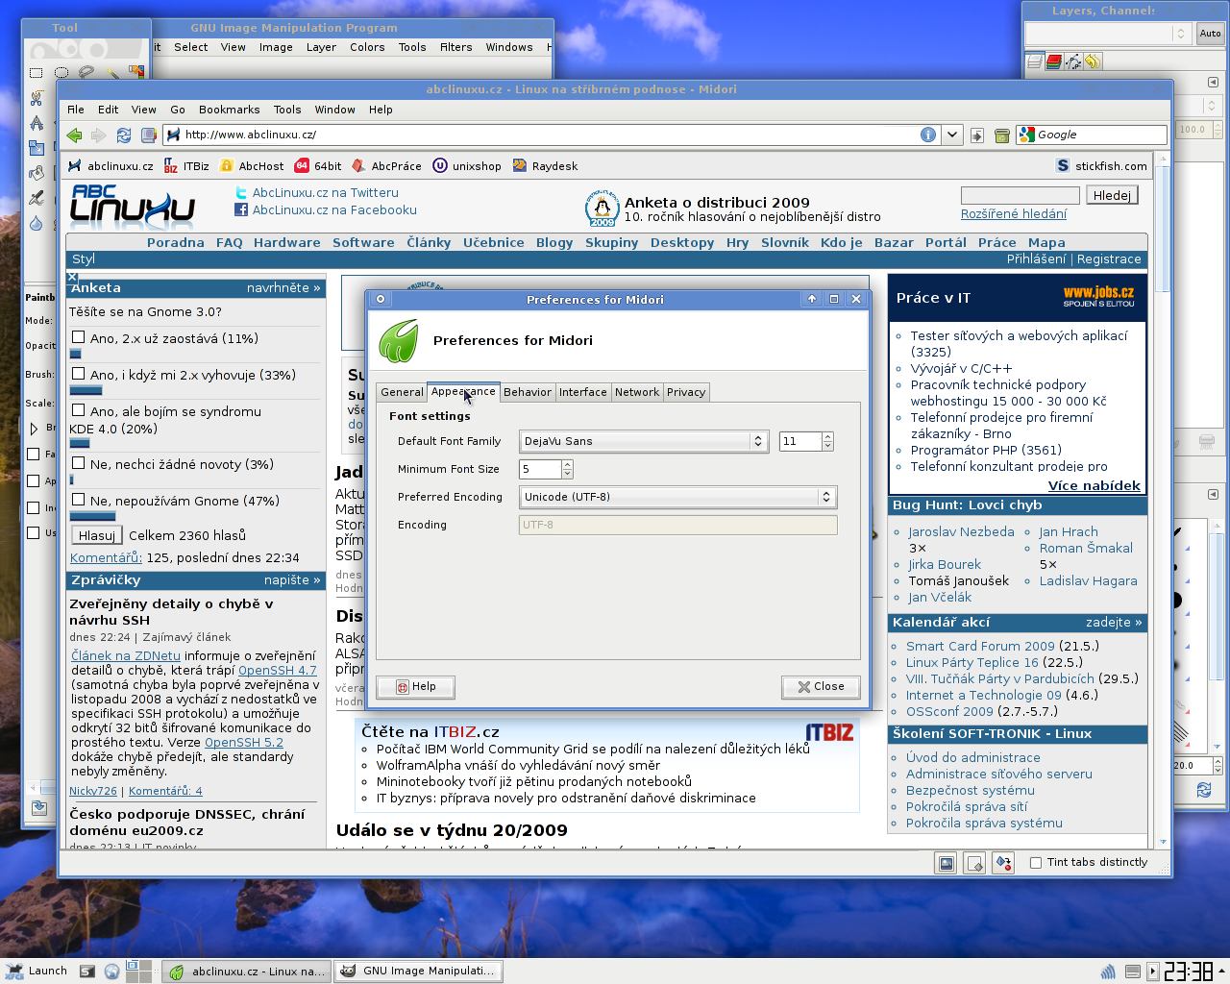Check 'Ano, i když mi 2.x vyhovuje'
Image resolution: width=1230 pixels, height=984 pixels.
pyautogui.click(x=78, y=374)
